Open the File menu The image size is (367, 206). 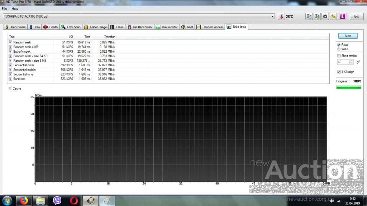pos(4,9)
